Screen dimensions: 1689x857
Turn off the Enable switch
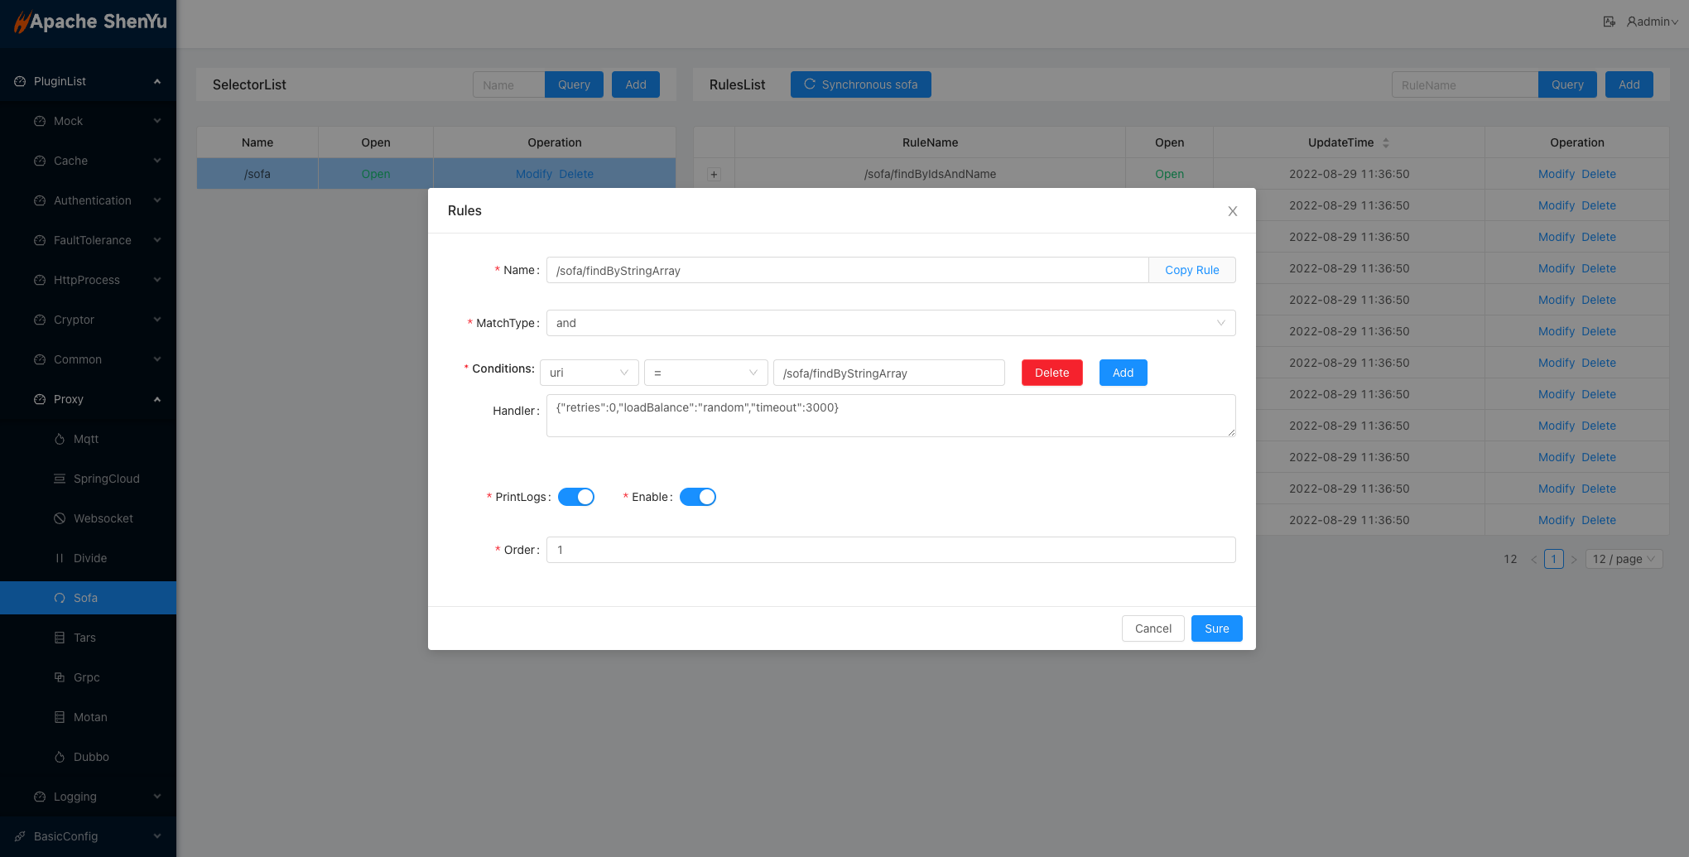point(697,497)
